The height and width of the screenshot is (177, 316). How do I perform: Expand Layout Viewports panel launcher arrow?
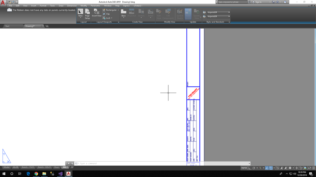tap(119, 22)
